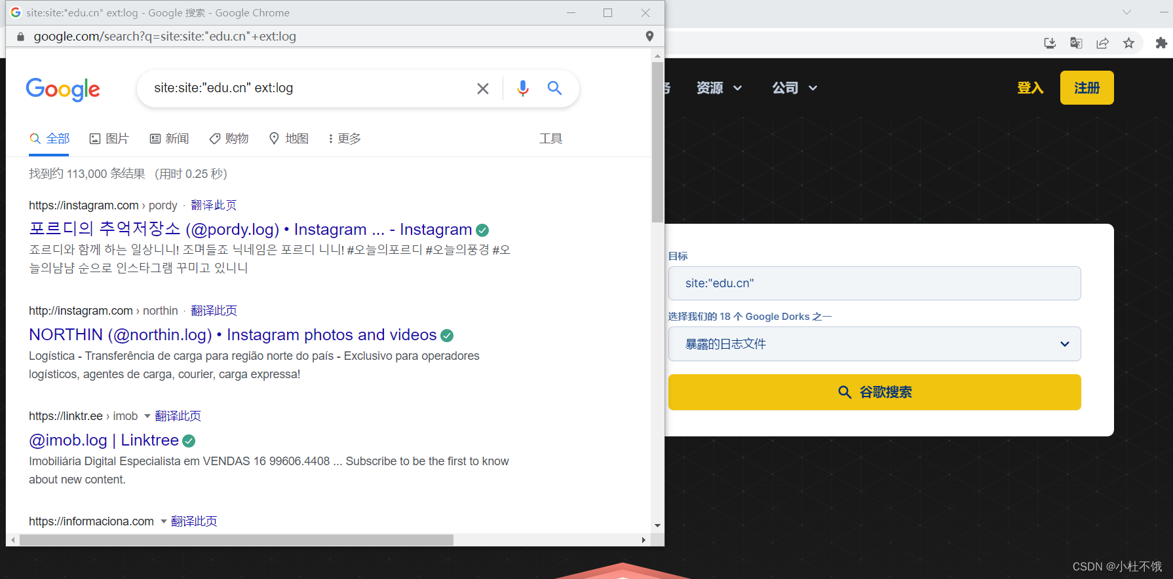1173x579 pixels.
Task: Start voice search with microphone icon
Action: click(x=522, y=88)
